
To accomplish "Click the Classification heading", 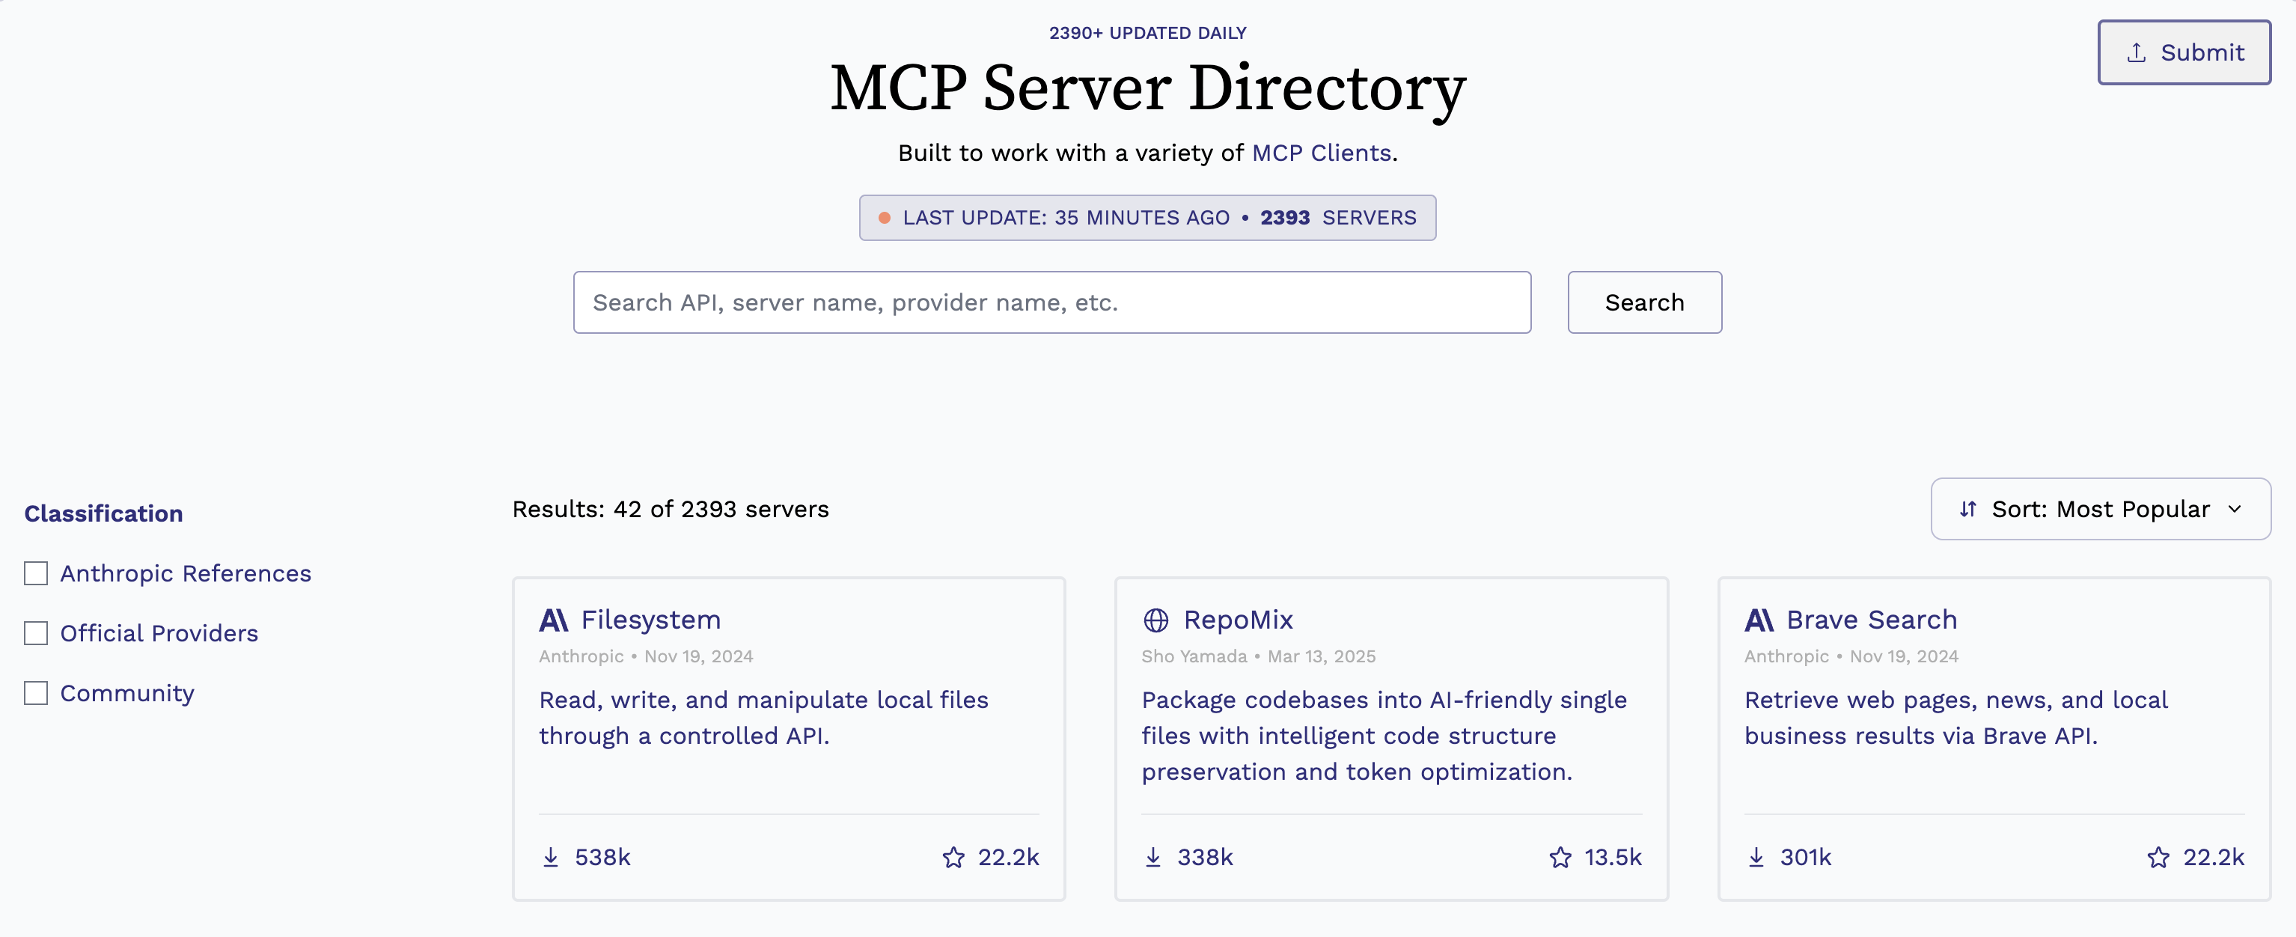I will click(103, 513).
